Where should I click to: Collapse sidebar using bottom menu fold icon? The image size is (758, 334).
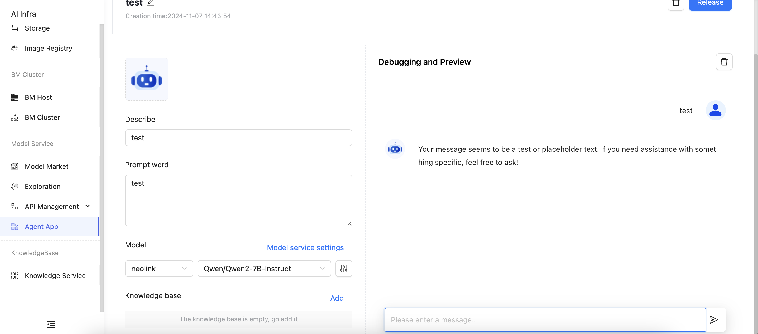(x=51, y=324)
